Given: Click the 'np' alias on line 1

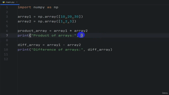Looking at the screenshot, I should pos(56,7).
